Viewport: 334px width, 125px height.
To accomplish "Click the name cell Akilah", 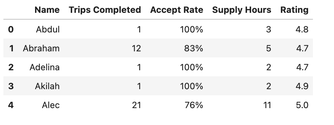I will (47, 86).
